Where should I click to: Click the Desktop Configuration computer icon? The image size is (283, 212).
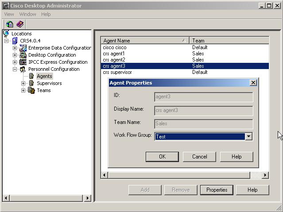23,55
